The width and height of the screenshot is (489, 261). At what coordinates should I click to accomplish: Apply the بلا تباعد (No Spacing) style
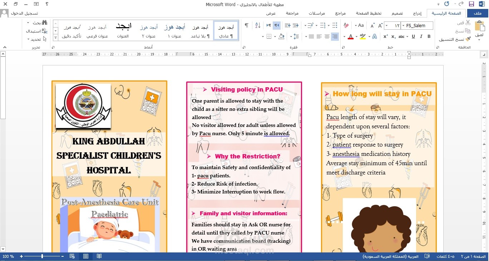pyautogui.click(x=199, y=31)
